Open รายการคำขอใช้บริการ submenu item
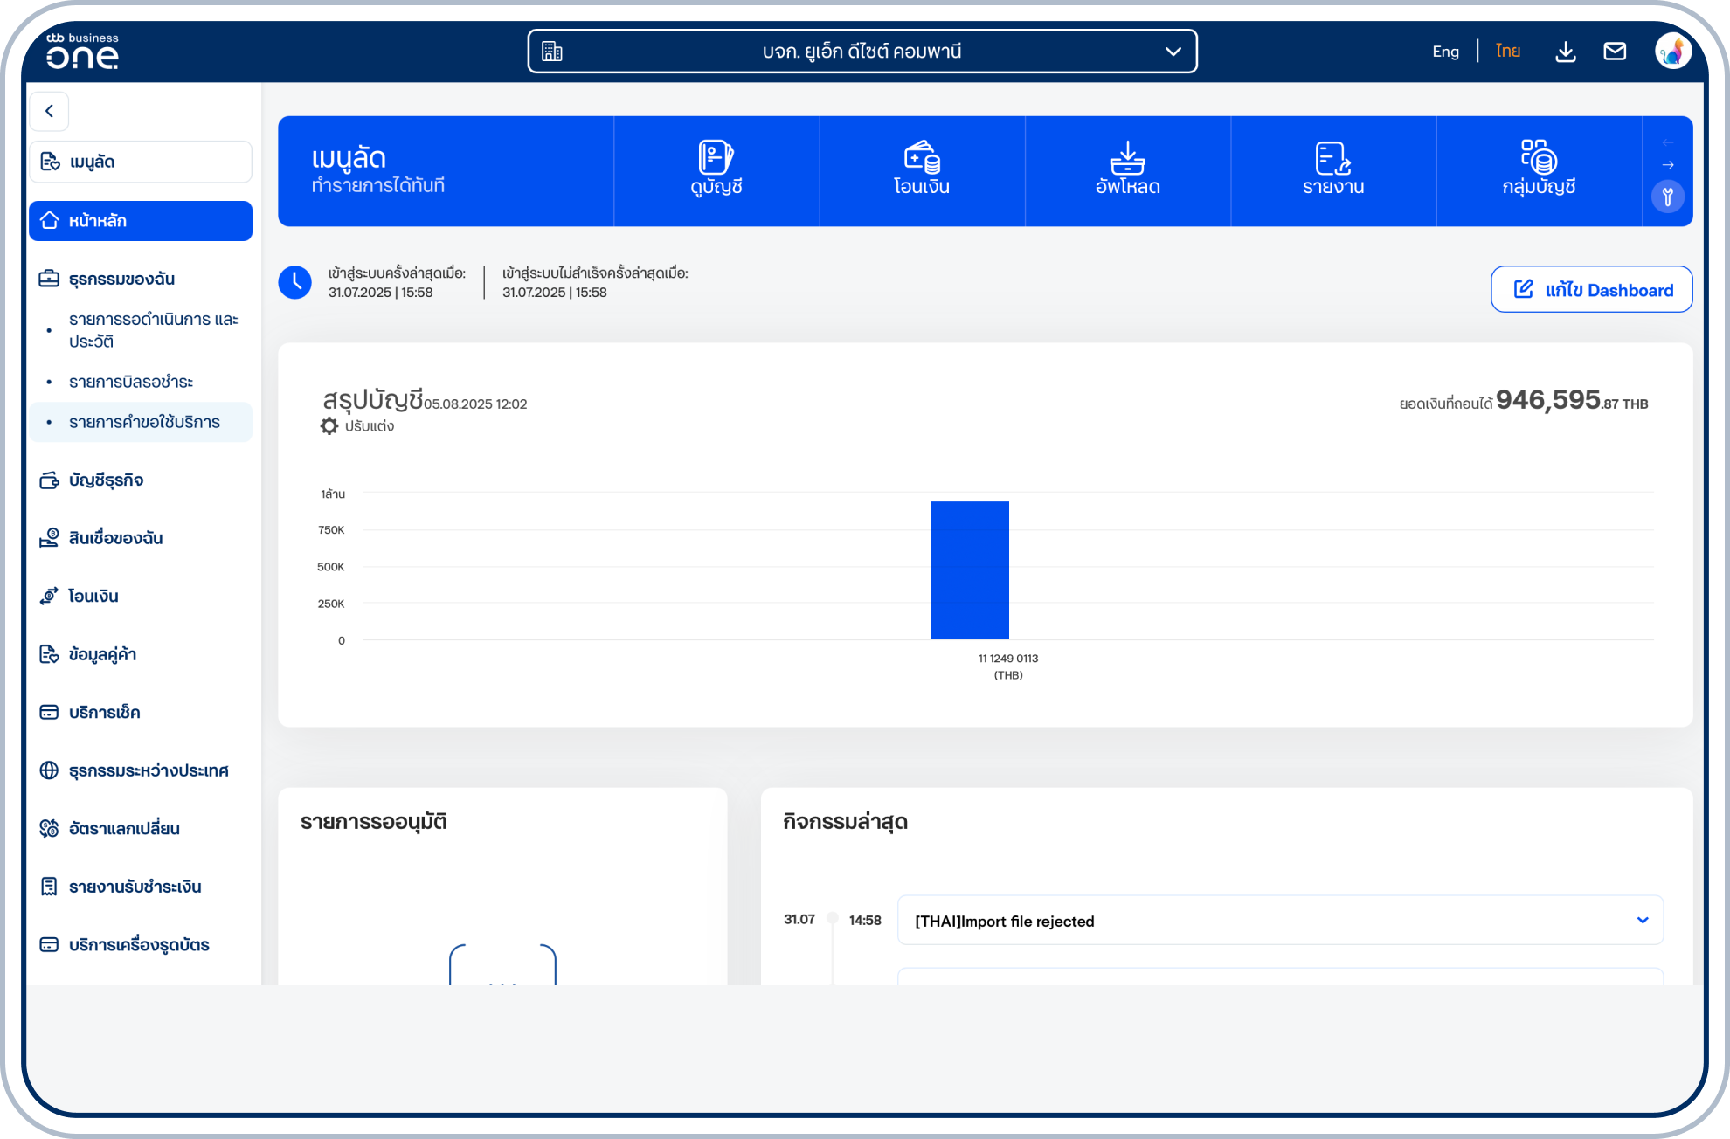The image size is (1730, 1139). (144, 422)
